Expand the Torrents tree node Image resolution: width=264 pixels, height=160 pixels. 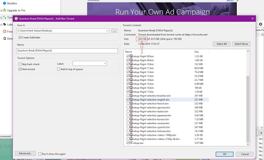click(x=1, y=17)
